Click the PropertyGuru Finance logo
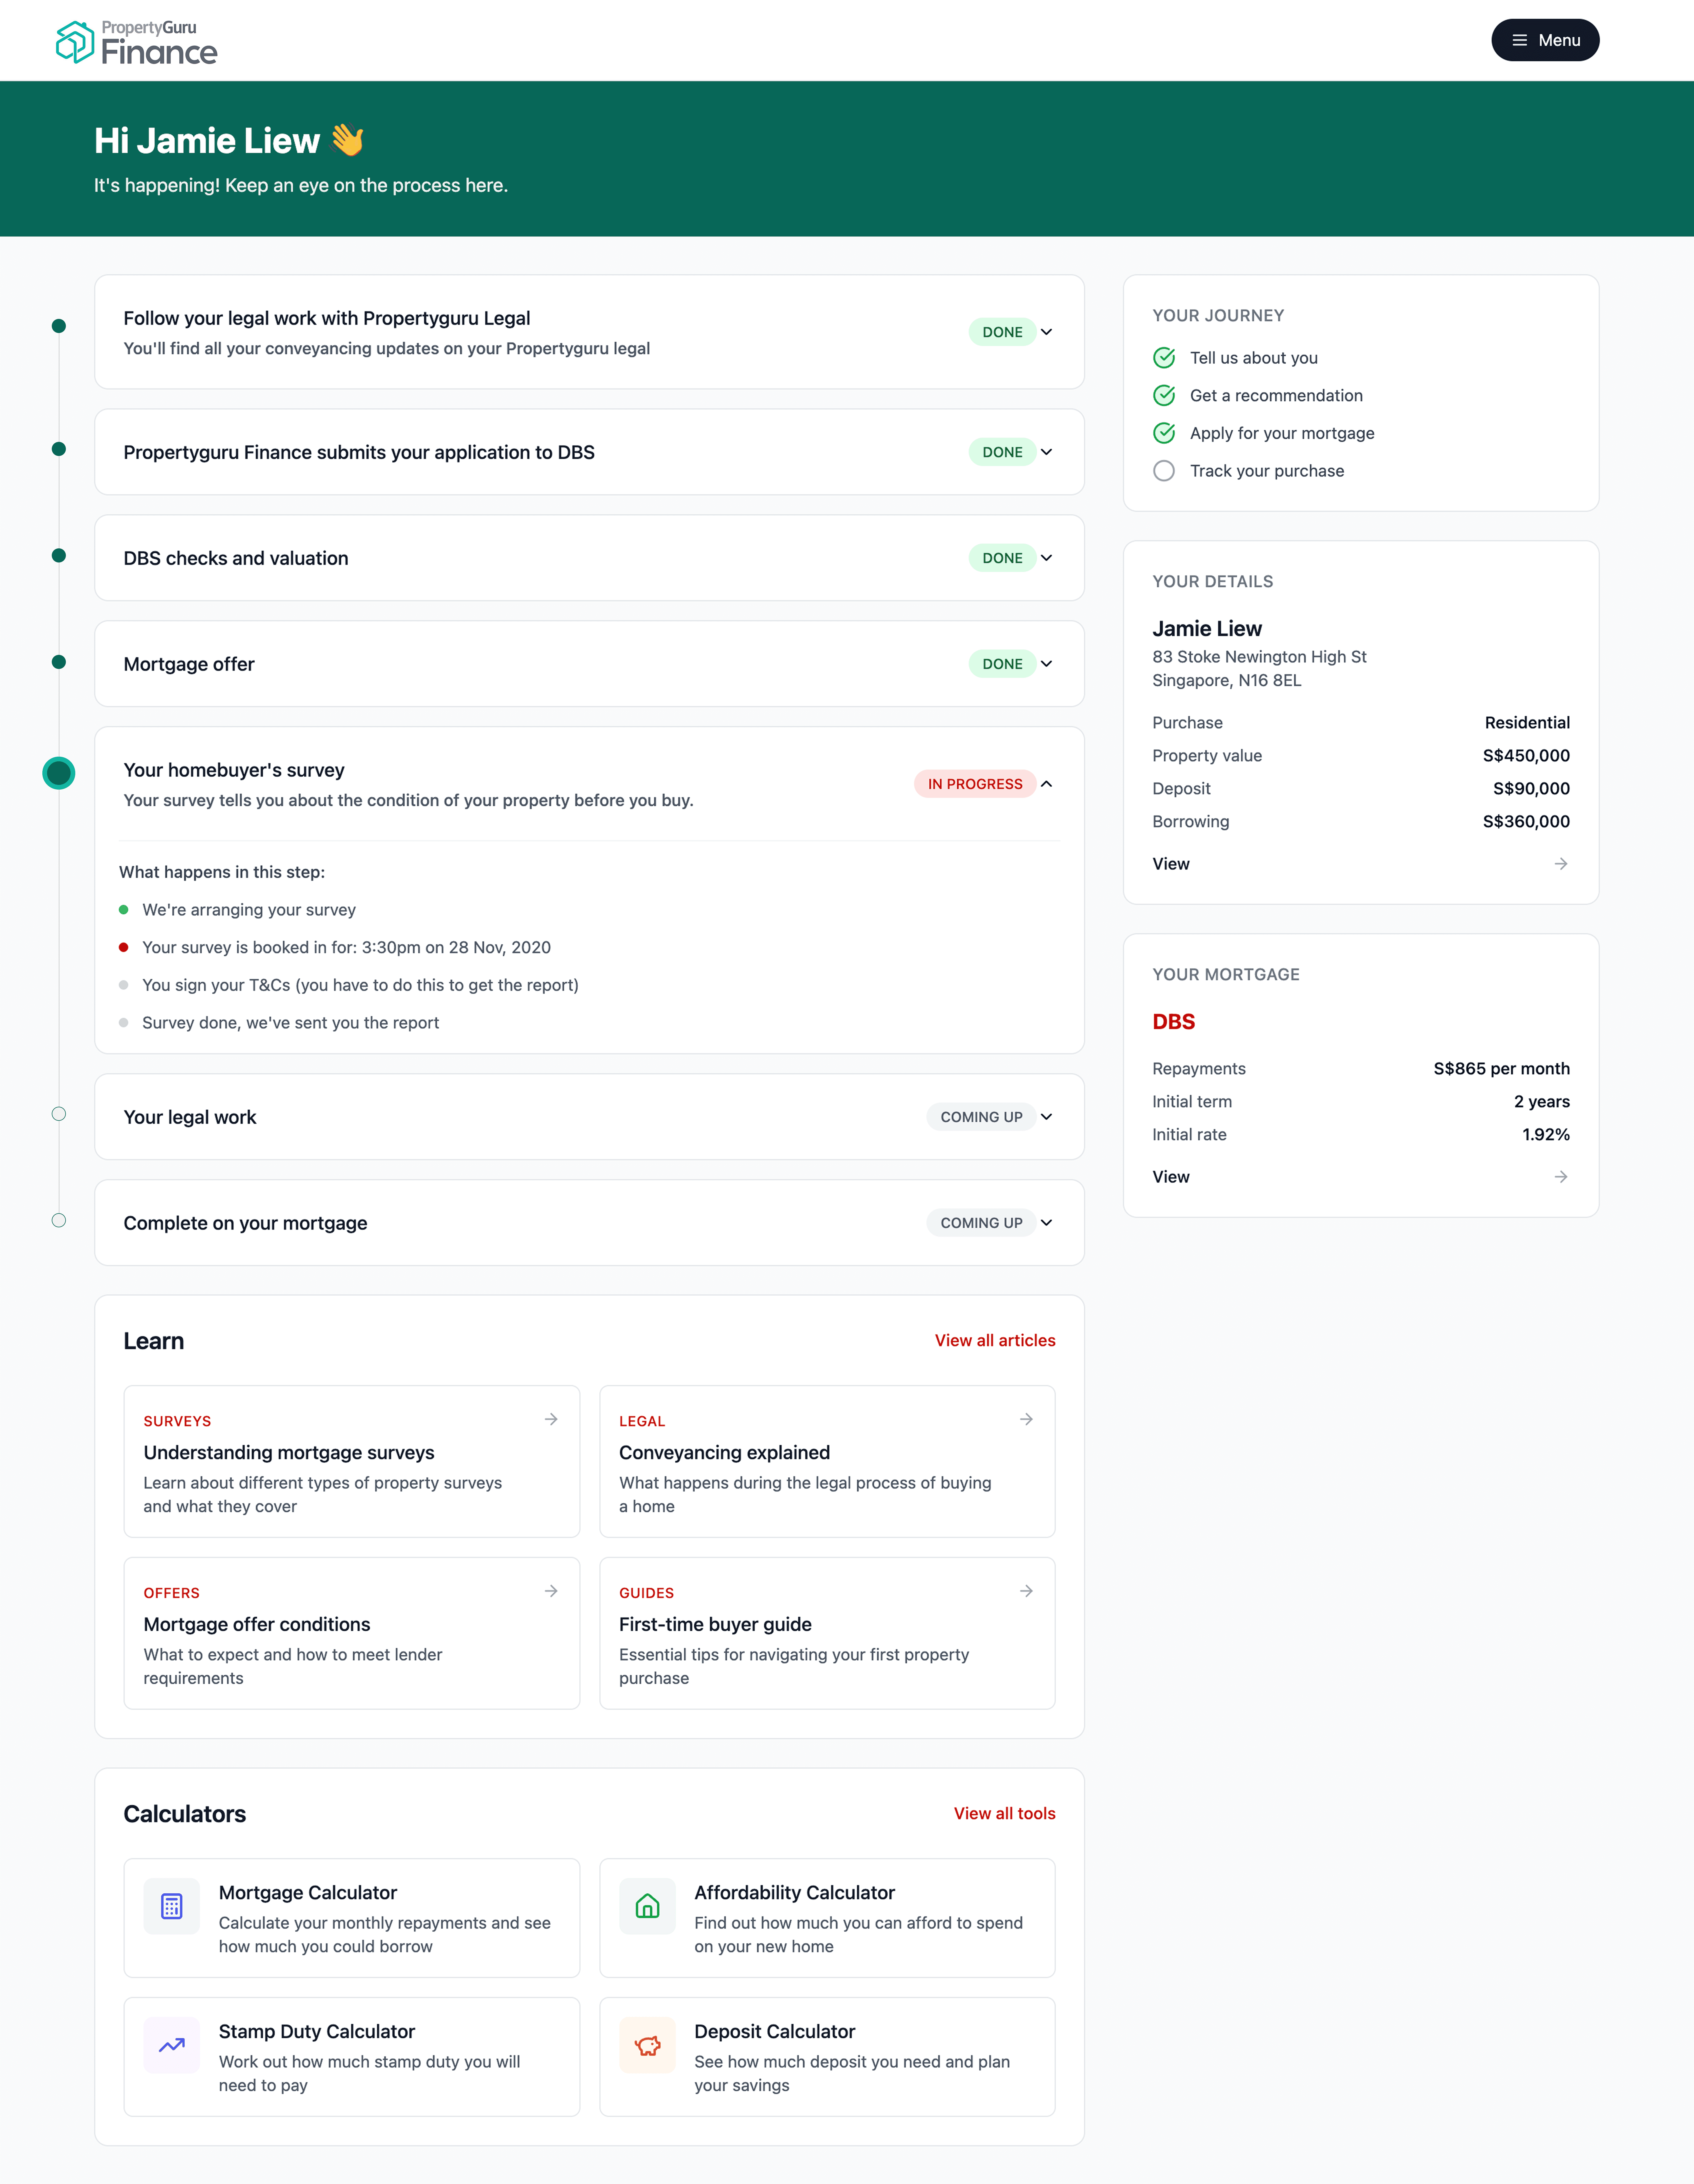The height and width of the screenshot is (2184, 1694). pos(136,42)
